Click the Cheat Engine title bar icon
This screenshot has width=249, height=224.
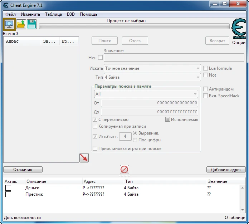tap(6, 5)
